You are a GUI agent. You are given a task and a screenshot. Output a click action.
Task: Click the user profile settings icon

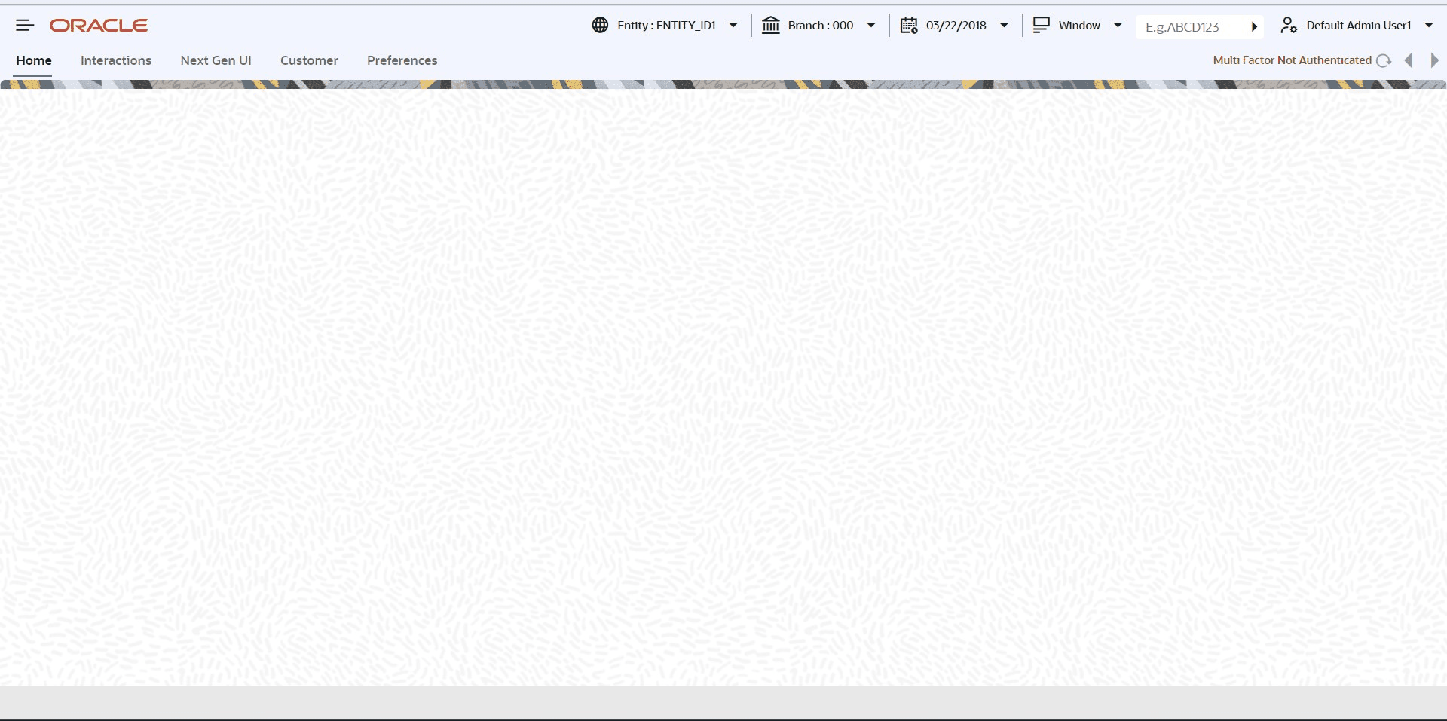(x=1289, y=26)
